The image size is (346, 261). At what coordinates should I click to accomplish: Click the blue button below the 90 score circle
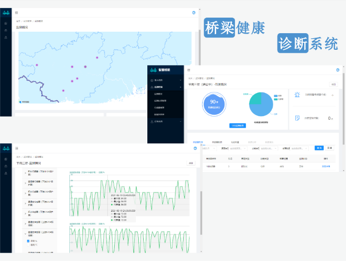coord(237,125)
